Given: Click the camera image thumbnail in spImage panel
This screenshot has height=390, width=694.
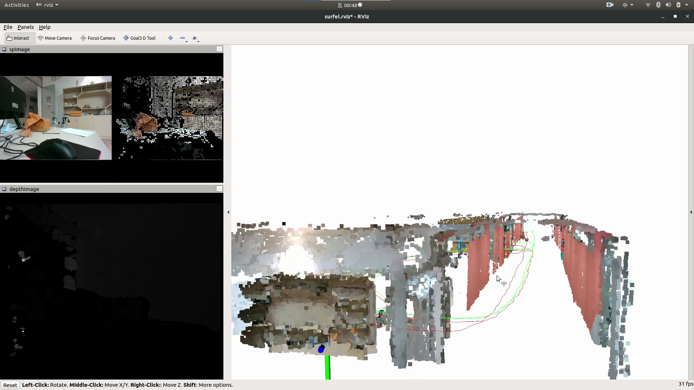Looking at the screenshot, I should (x=56, y=118).
